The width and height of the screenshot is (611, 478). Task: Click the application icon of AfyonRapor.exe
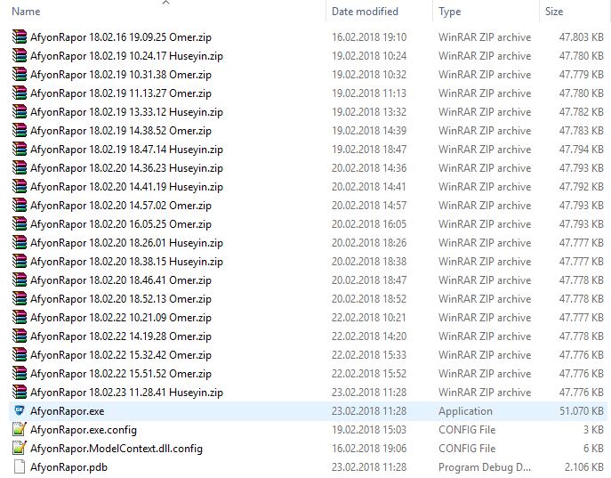(19, 410)
